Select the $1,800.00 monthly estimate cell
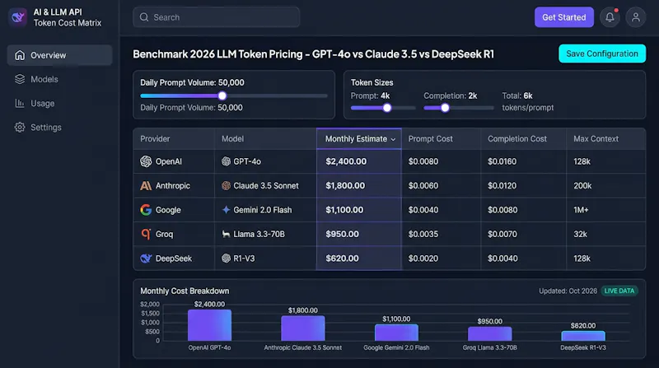This screenshot has width=659, height=368. click(x=359, y=186)
